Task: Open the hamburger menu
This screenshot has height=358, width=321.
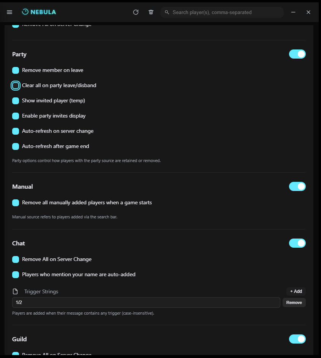Action: coord(10,12)
